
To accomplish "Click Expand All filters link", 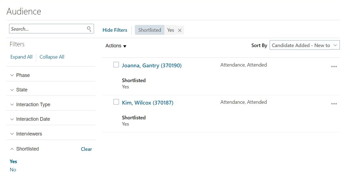I will tap(21, 57).
